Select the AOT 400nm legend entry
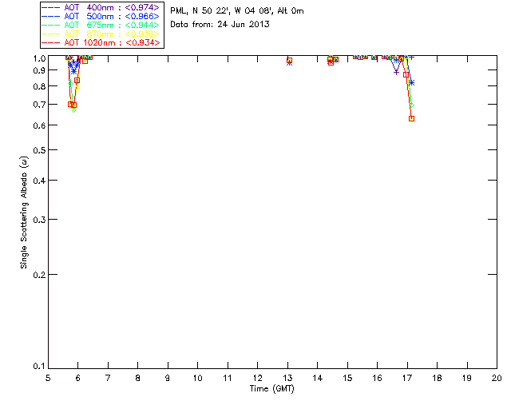511x409 pixels. (x=101, y=7)
